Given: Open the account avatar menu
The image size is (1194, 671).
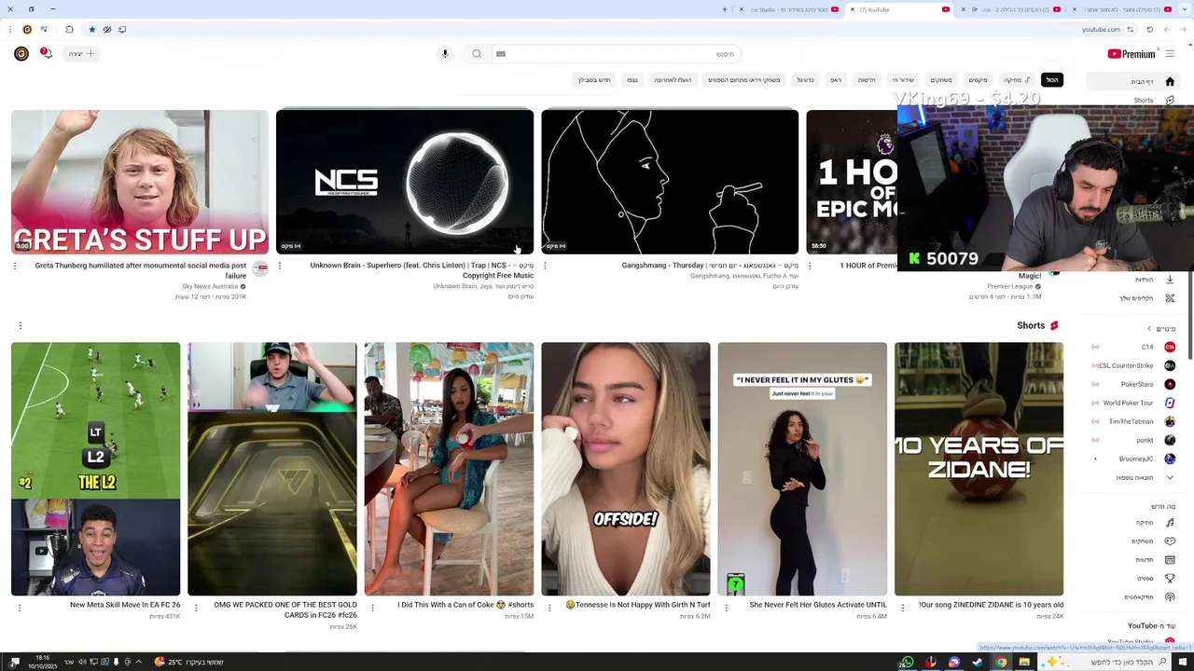Looking at the screenshot, I should coord(21,54).
